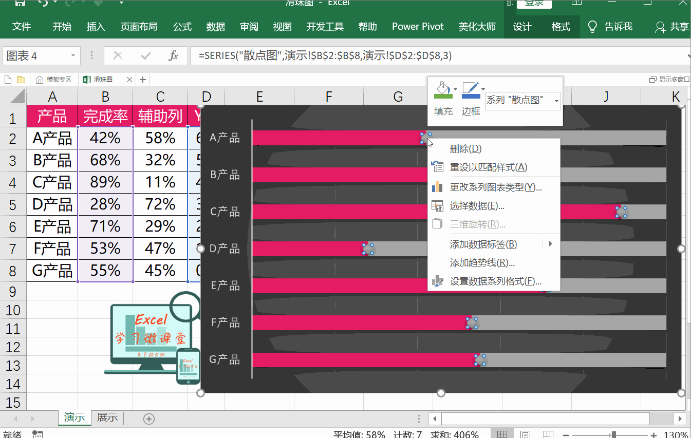Switch to Page Break Preview icon
This screenshot has width=691, height=438.
point(547,434)
